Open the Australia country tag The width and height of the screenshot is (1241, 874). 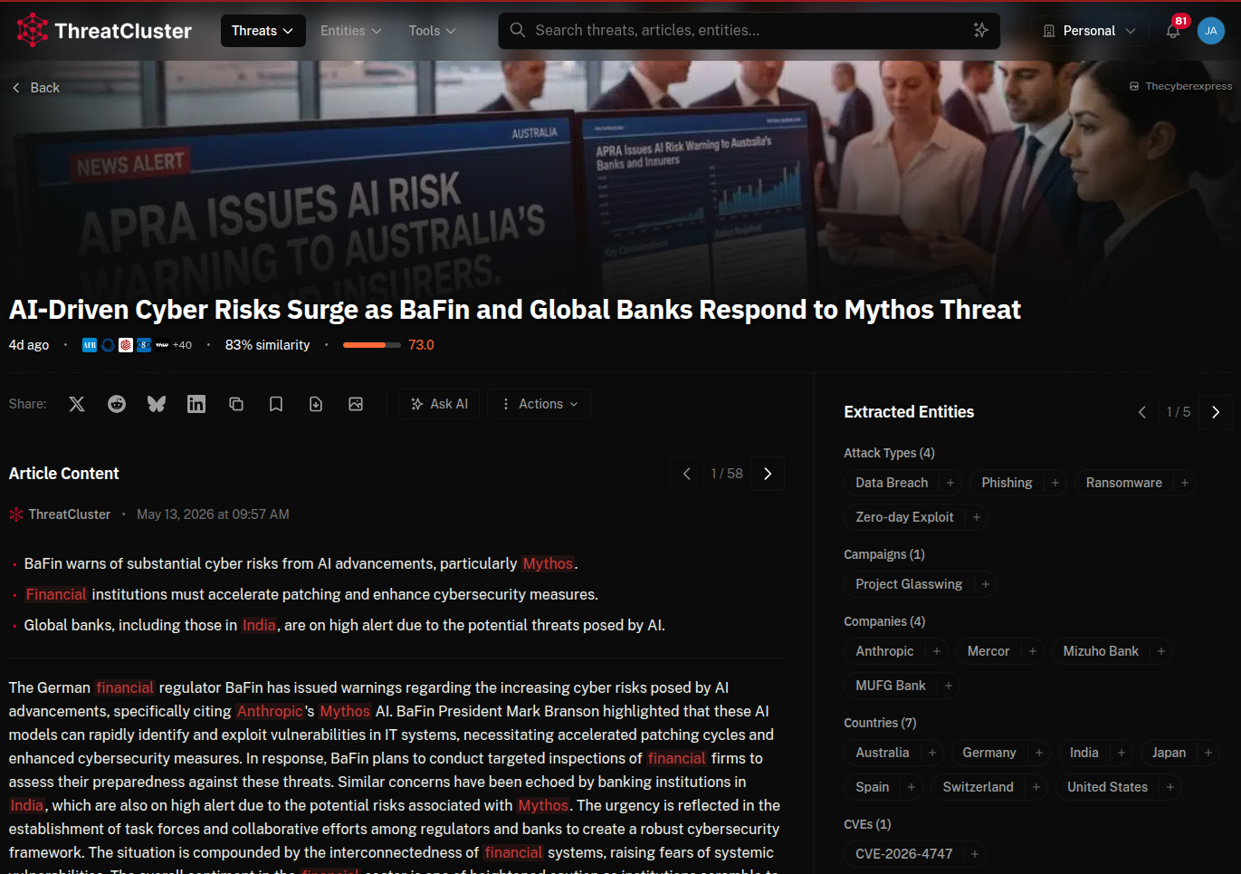tap(882, 753)
